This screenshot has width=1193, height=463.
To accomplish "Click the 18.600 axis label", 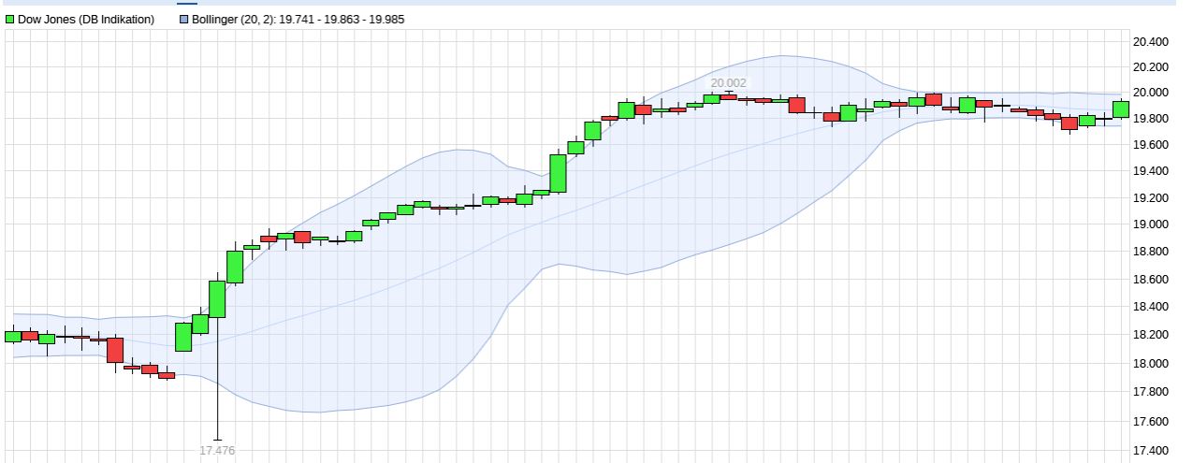I will (x=1150, y=280).
